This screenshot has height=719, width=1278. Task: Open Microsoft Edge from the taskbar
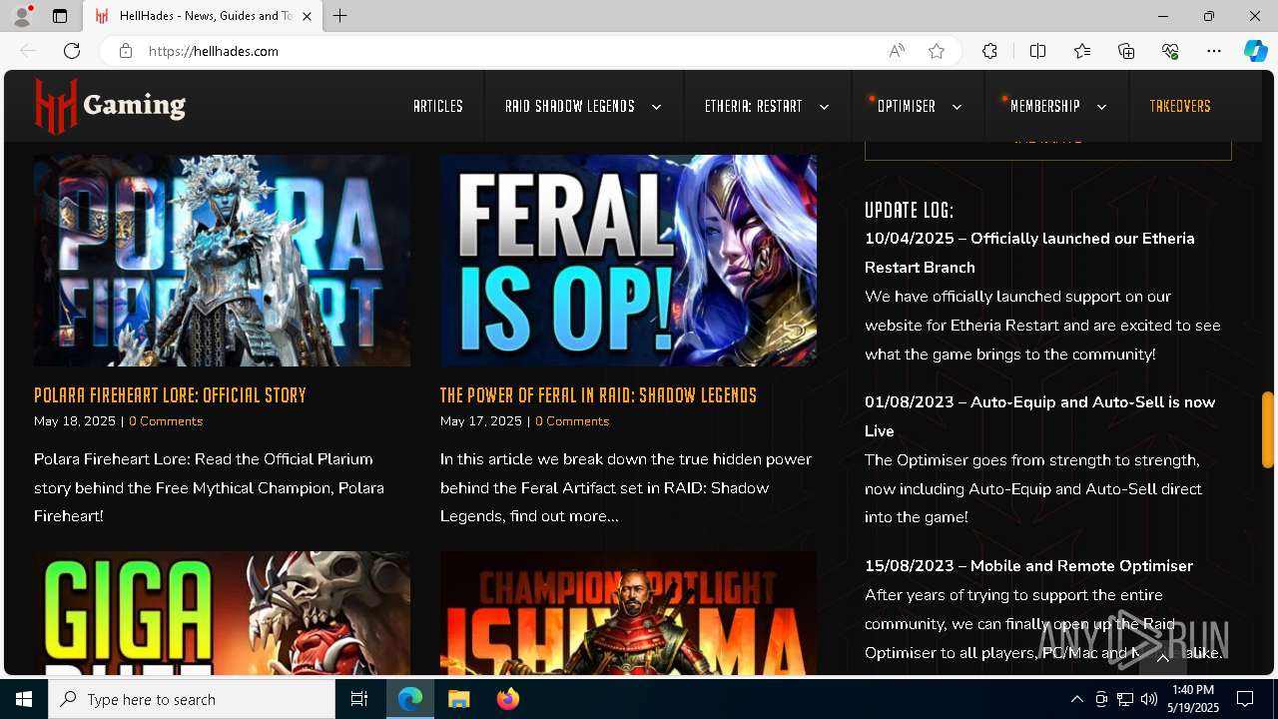[410, 699]
